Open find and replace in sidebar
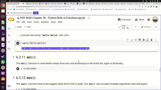This screenshot has height=90, width=161. pos(9,35)
